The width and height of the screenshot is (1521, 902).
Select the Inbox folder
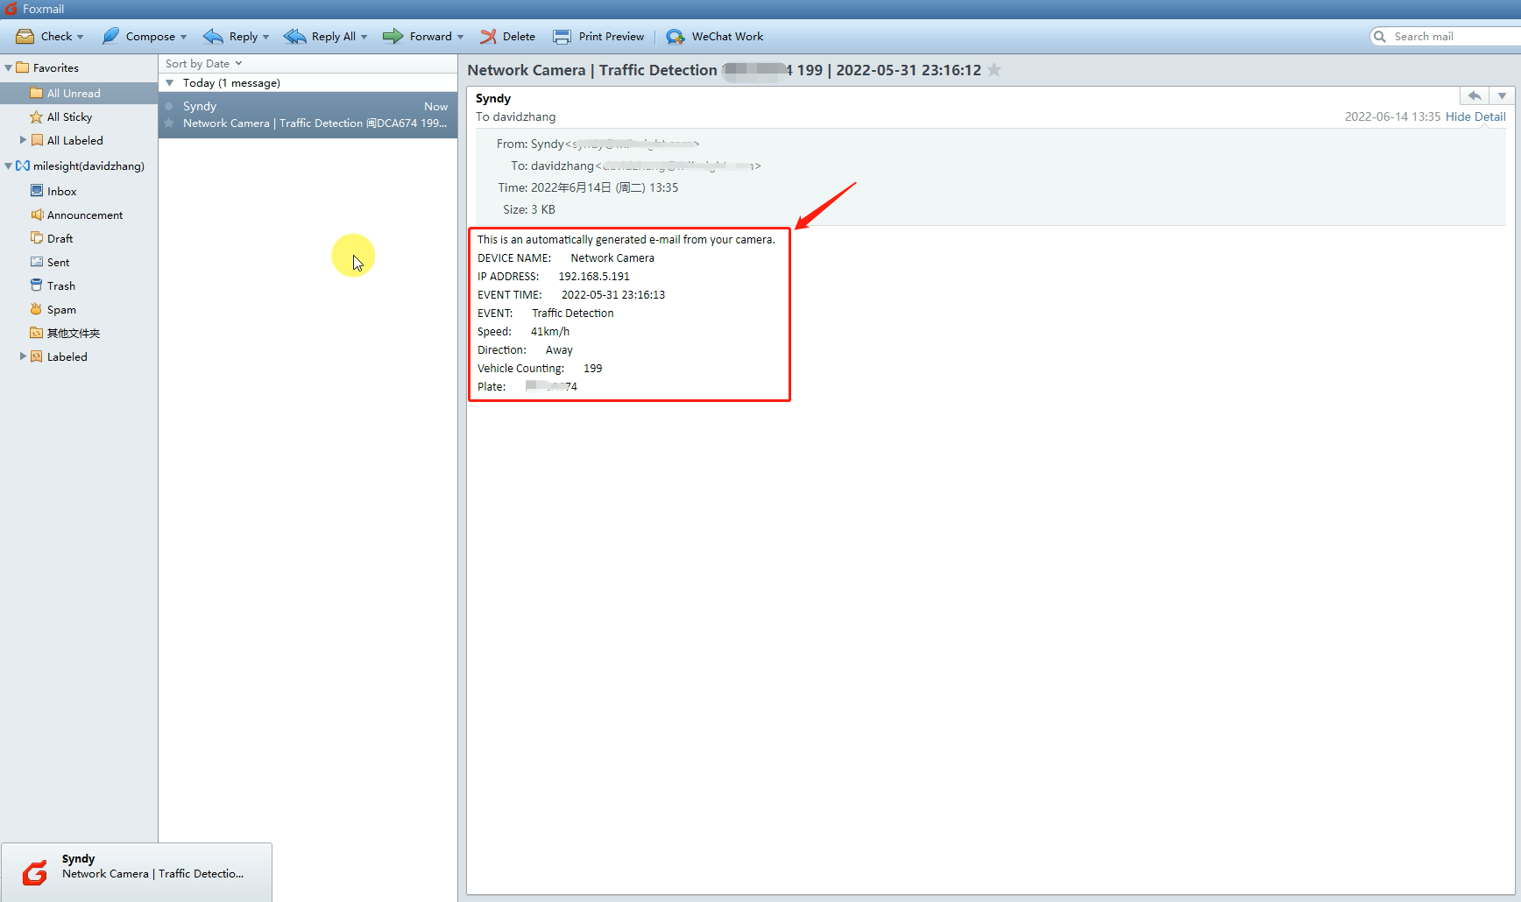click(61, 192)
